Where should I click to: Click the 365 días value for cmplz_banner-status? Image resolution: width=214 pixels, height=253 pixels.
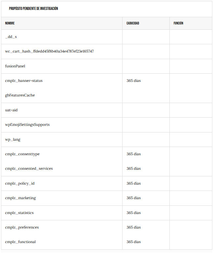point(133,81)
